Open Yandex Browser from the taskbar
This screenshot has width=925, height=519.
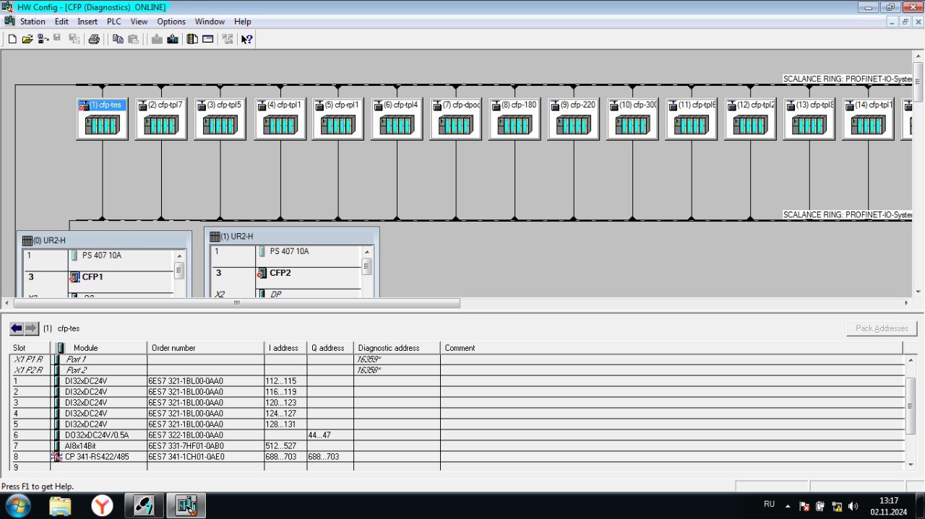[102, 505]
